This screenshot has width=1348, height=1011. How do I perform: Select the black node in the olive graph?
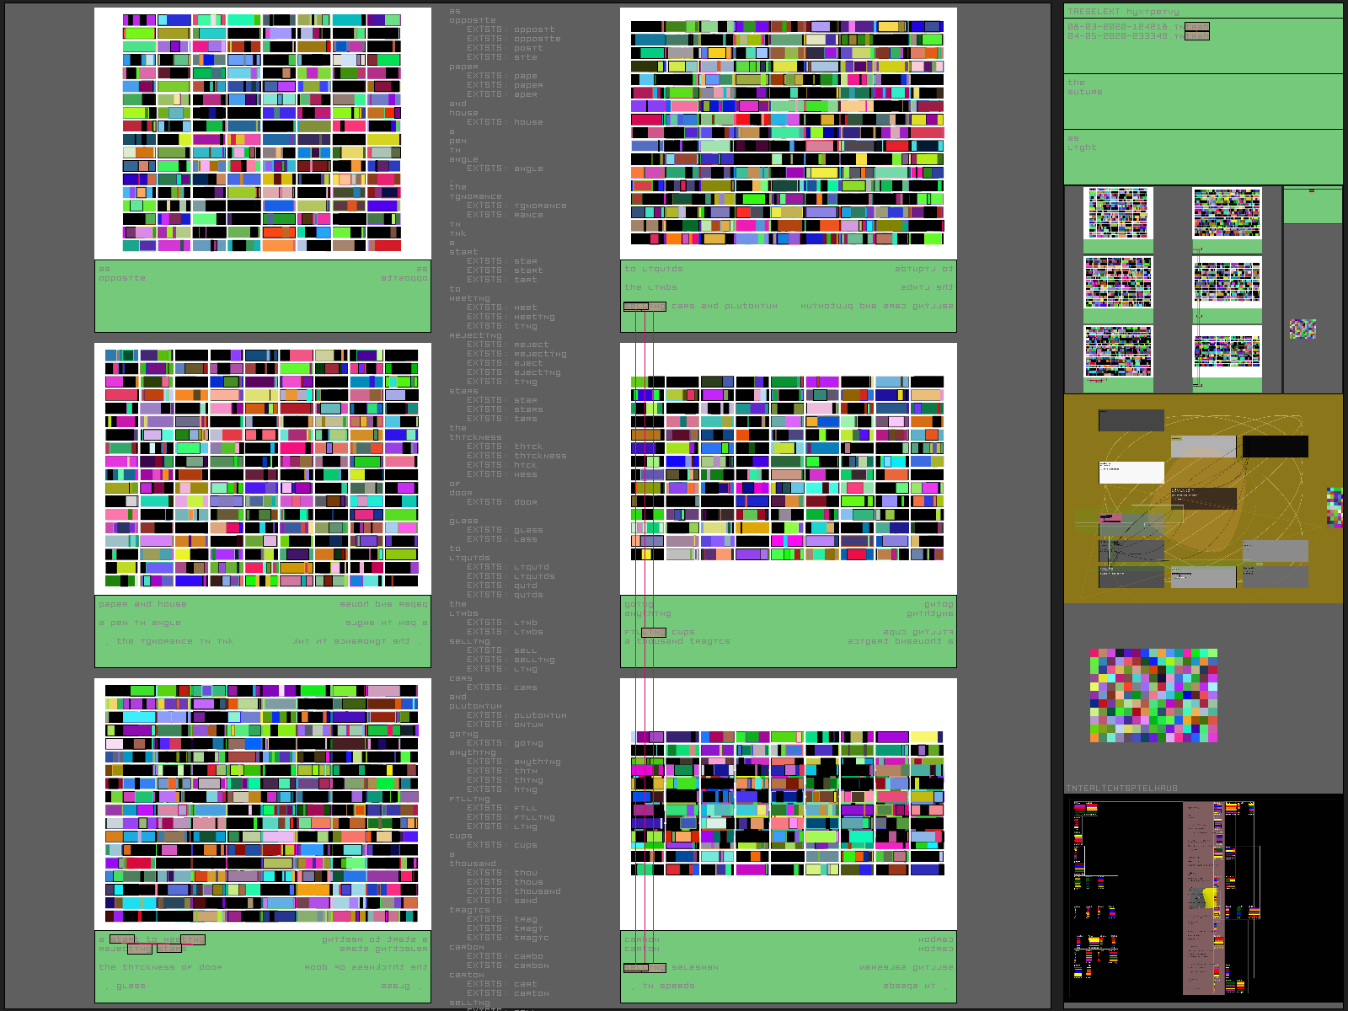(1275, 447)
